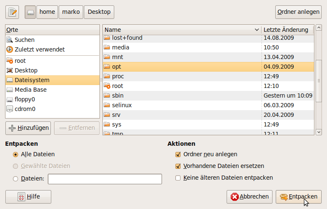
Task: Uncheck Ordner neu anlegen
Action: coord(178,155)
